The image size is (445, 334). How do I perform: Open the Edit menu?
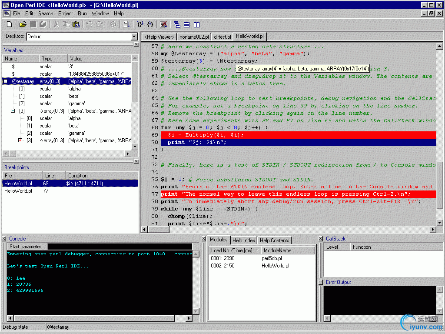[x=29, y=13]
